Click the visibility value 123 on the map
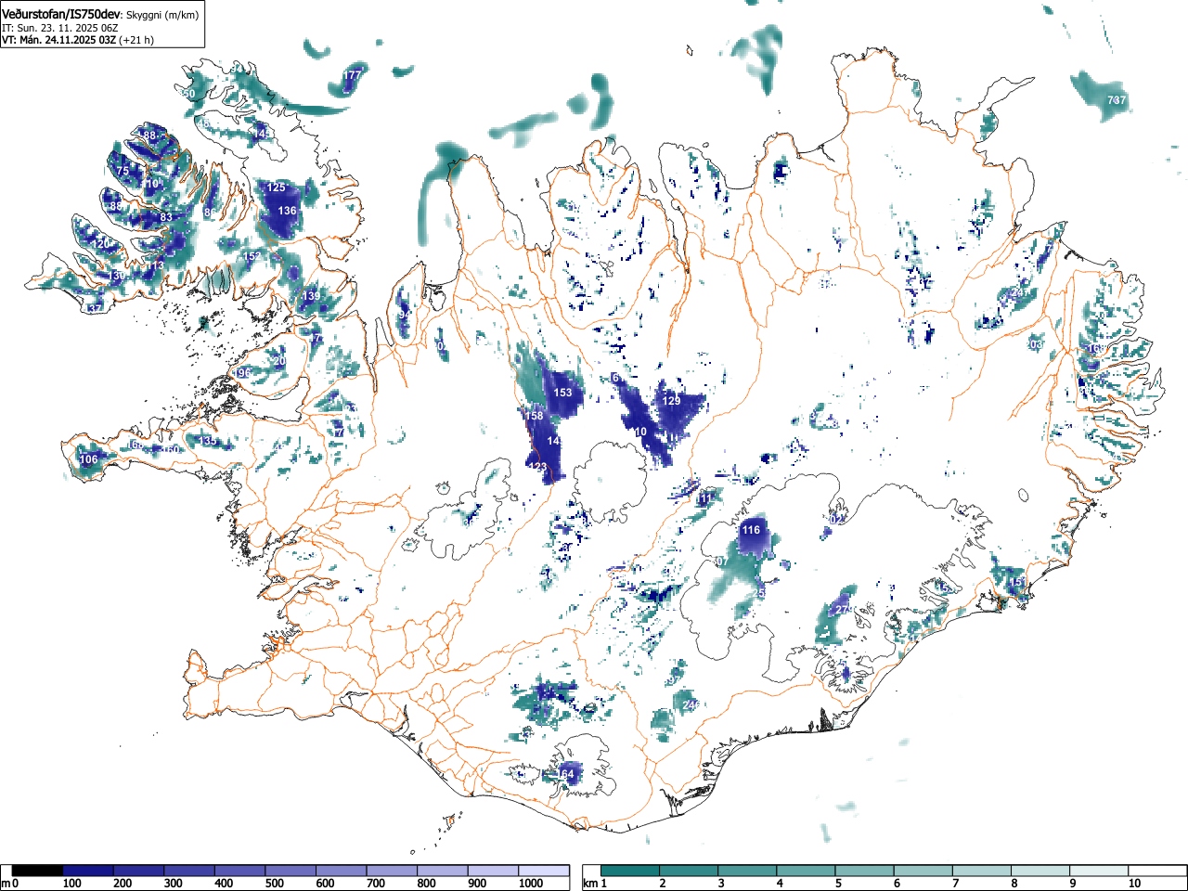Viewport: 1188px width, 891px height. (538, 467)
